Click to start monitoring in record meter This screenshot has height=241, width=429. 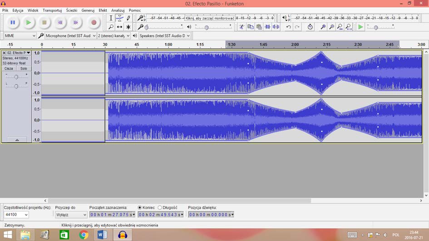(210, 18)
